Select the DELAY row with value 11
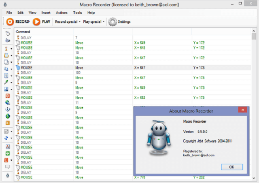259x183 pixels. (x=133, y=102)
